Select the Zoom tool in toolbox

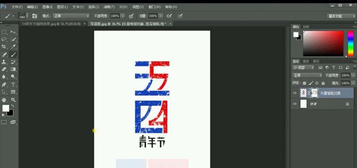tap(13, 100)
